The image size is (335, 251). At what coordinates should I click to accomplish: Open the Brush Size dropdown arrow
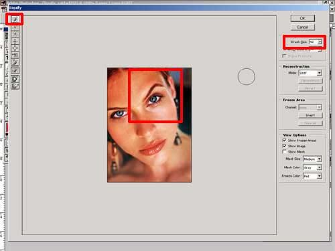[320, 41]
